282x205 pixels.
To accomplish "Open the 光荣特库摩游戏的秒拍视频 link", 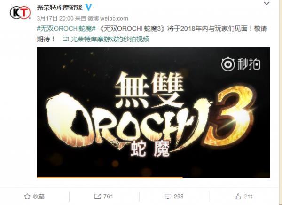I will 110,39.
